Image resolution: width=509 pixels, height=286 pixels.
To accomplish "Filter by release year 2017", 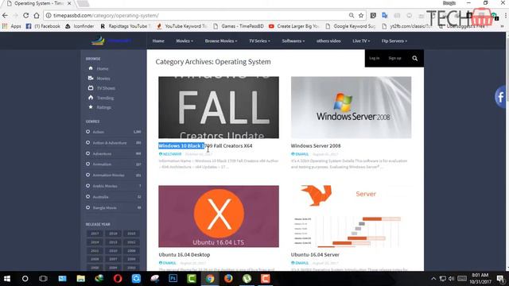I will pos(95,234).
